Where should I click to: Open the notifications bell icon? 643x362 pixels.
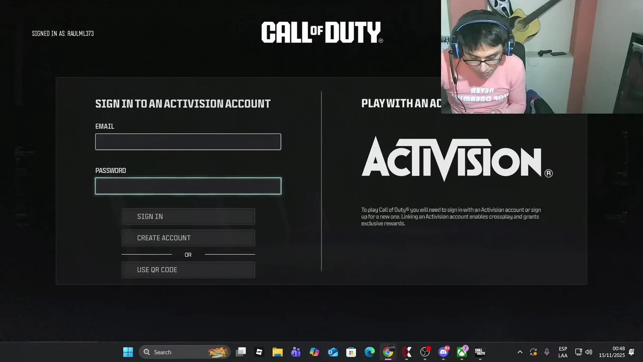pos(631,352)
